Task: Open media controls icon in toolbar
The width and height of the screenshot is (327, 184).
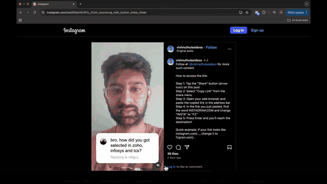Action: tap(274, 12)
